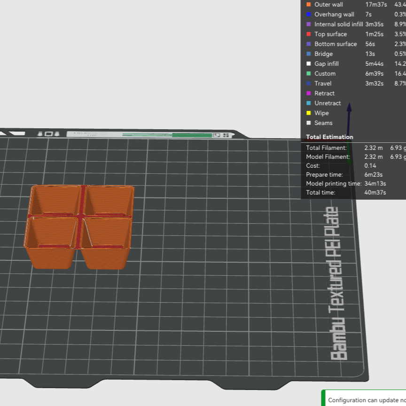Click the Top surface time 1m25s
The height and width of the screenshot is (406, 406).
click(374, 34)
